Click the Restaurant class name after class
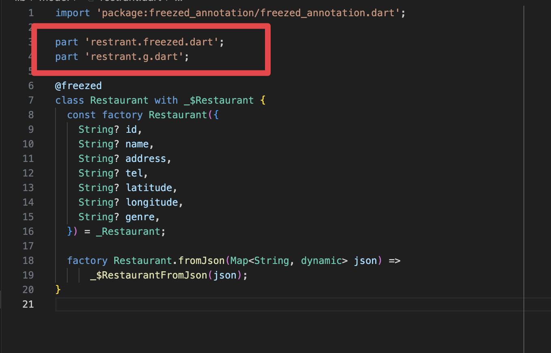The image size is (551, 353). pos(120,100)
